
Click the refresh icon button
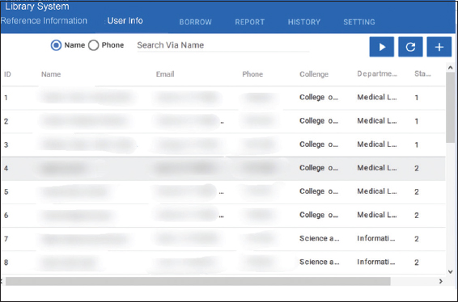[x=410, y=47]
